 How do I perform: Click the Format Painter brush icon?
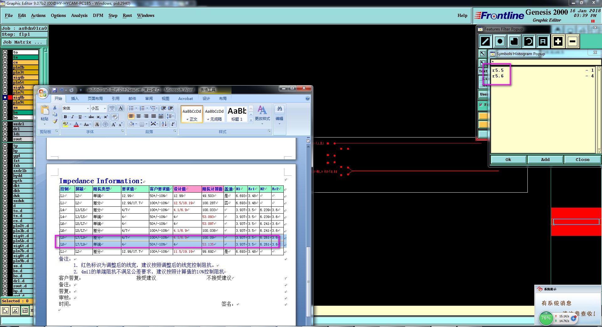[55, 121]
